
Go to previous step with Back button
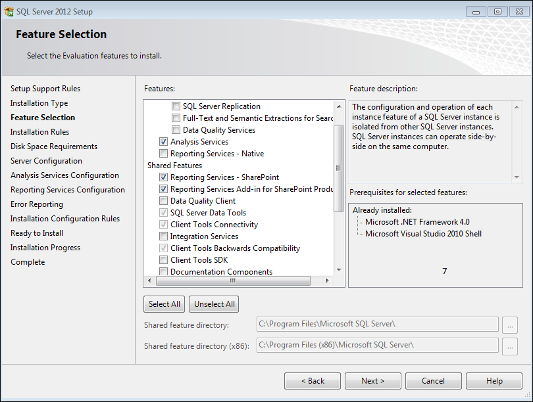tap(313, 381)
